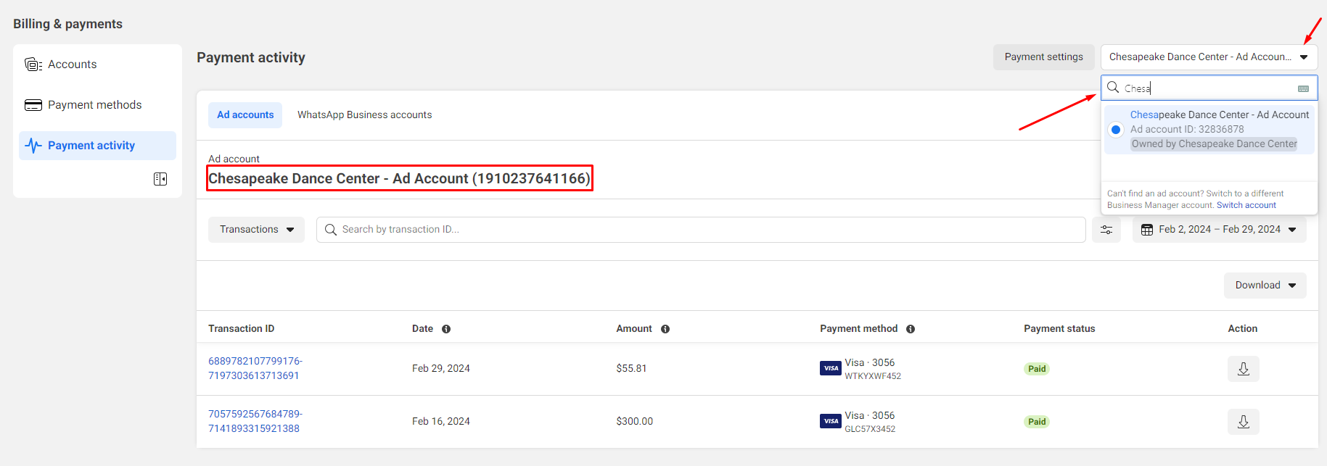This screenshot has height=466, width=1327.
Task: Click the Payment activity pulse icon
Action: (33, 146)
